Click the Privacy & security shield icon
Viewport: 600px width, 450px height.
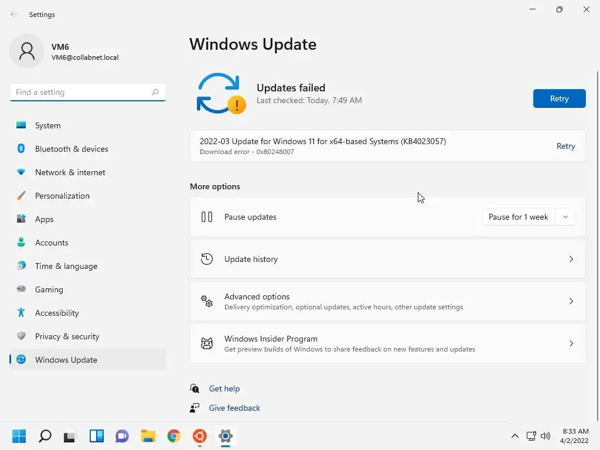coord(21,336)
